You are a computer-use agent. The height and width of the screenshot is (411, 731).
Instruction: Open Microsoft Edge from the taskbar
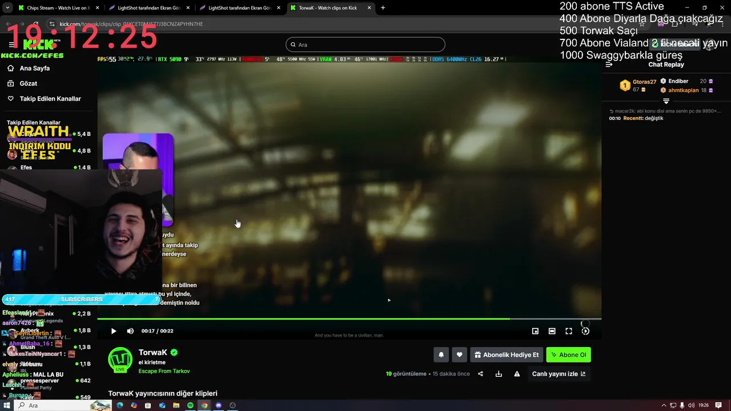coord(120,405)
